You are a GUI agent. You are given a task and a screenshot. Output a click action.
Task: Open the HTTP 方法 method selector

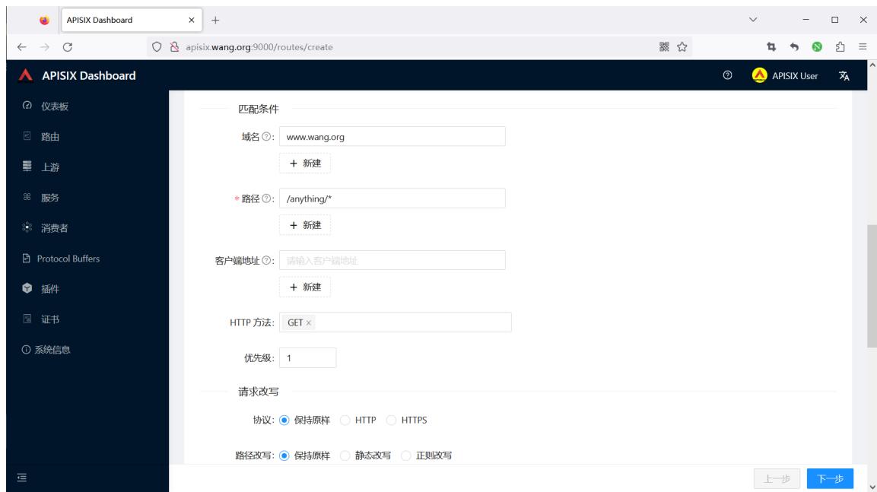[x=396, y=322]
